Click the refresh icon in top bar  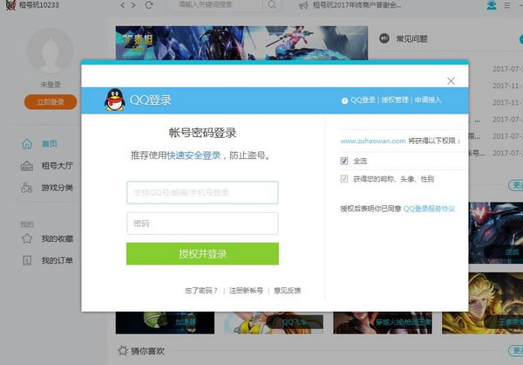click(149, 4)
